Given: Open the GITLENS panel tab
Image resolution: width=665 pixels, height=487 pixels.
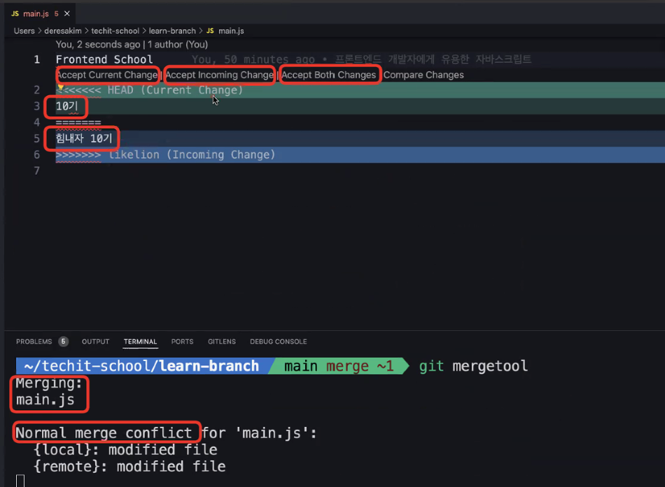Looking at the screenshot, I should pos(222,341).
